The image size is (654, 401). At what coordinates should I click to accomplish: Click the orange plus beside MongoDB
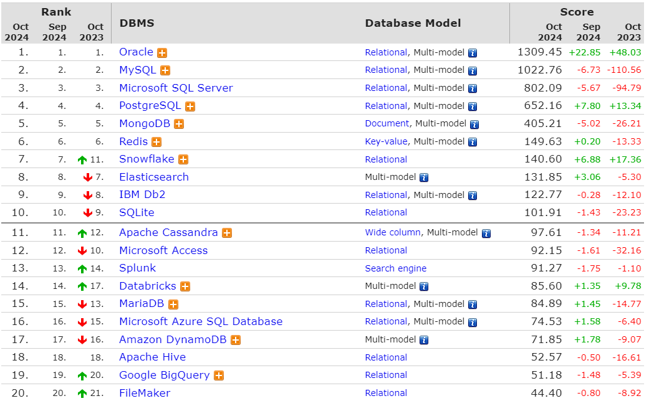point(179,124)
